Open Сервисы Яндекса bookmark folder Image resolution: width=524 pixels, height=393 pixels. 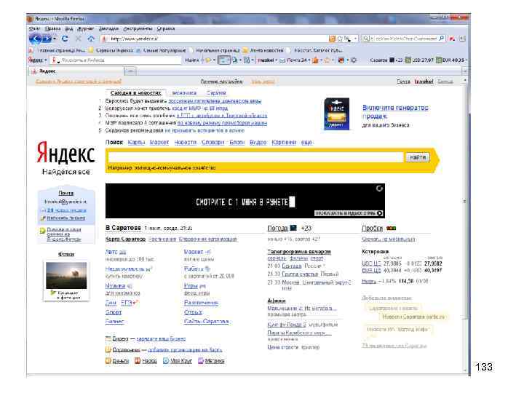click(x=111, y=50)
